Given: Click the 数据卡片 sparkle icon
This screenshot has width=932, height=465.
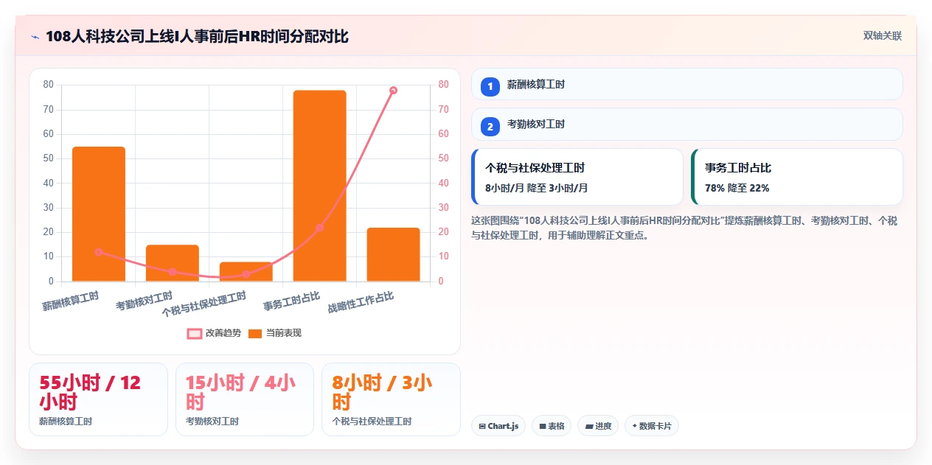Looking at the screenshot, I should 634,425.
